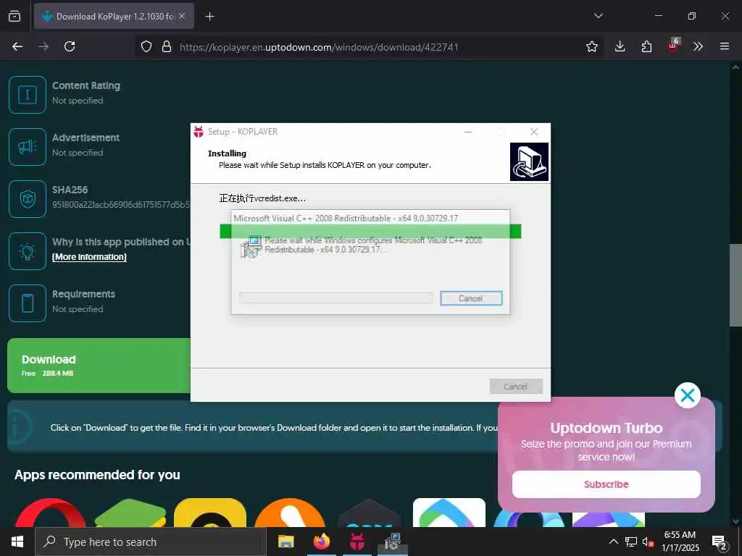
Task: Click the taskbar search box
Action: 151,542
